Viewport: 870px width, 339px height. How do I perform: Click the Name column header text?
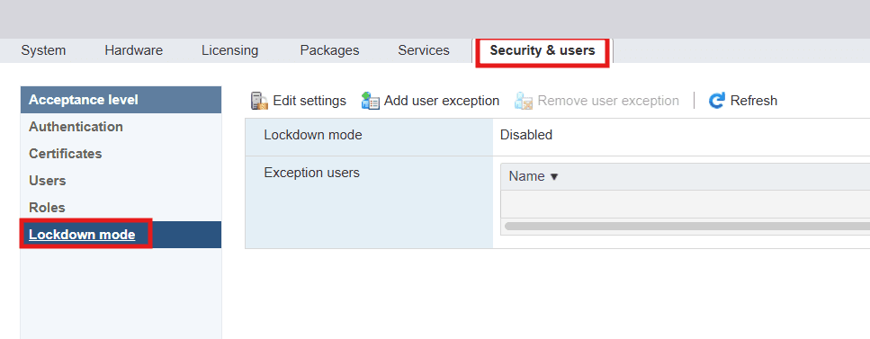[x=526, y=176]
